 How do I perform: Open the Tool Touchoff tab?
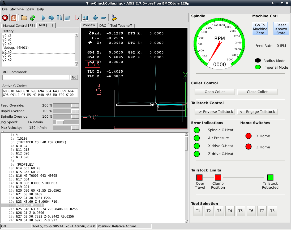tap(121, 25)
